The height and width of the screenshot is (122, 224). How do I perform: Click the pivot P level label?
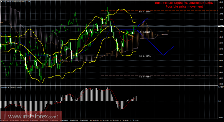point(145,32)
